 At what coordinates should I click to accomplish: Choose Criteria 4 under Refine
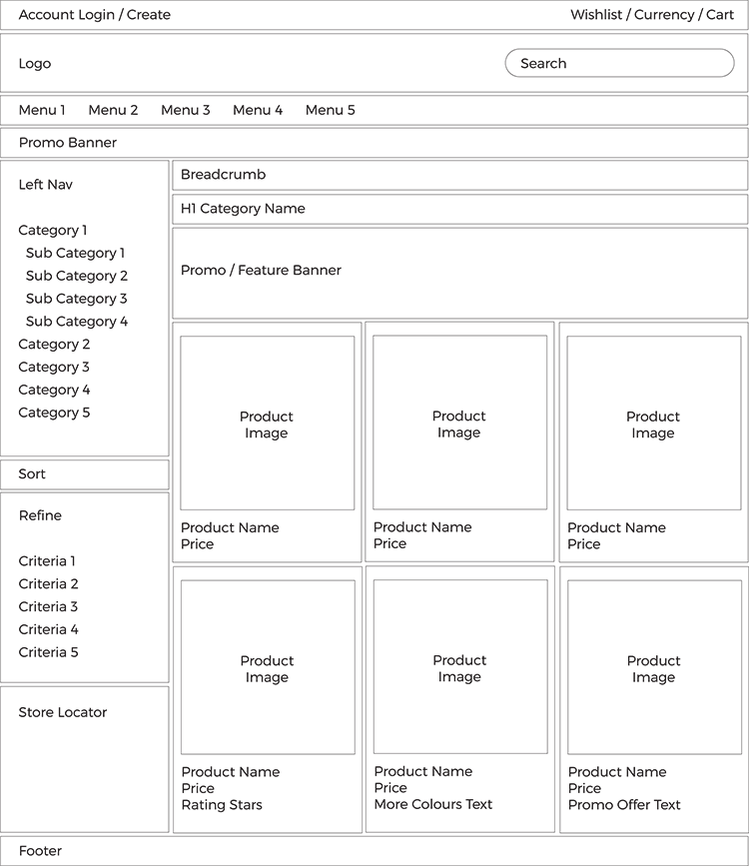click(x=49, y=629)
